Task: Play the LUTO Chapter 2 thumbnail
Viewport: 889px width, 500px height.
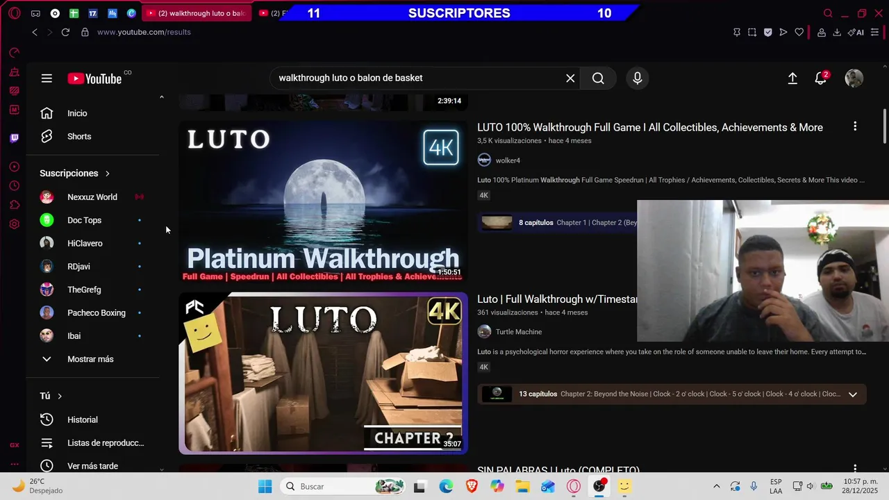Action: coord(324,374)
